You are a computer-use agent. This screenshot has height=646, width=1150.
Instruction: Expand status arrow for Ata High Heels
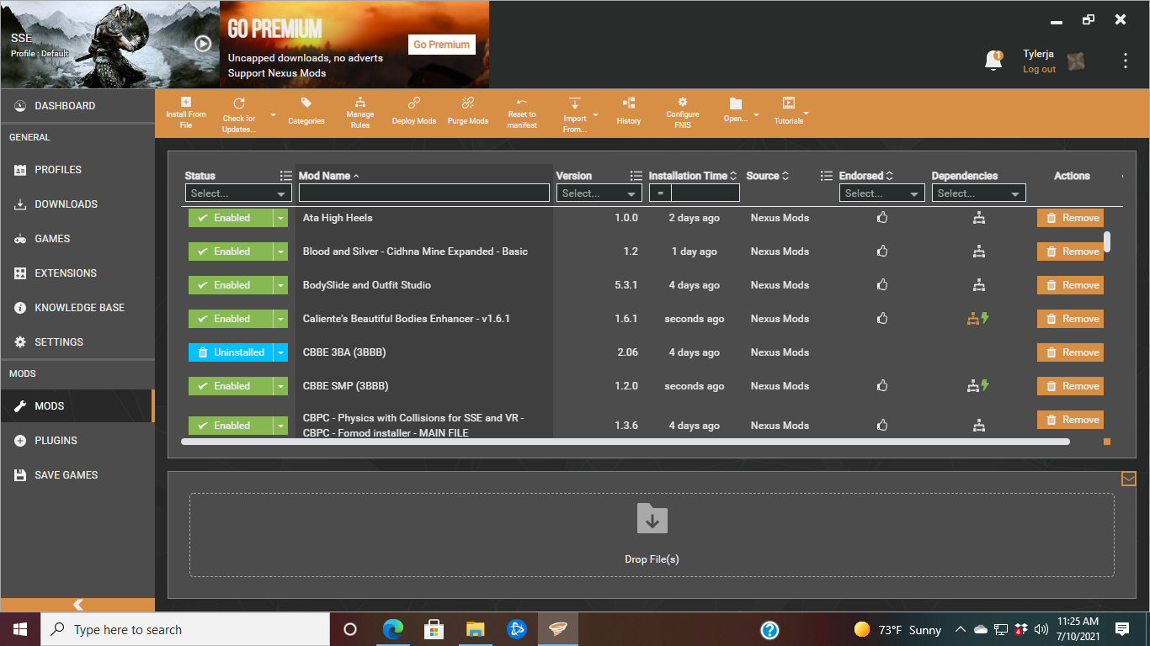tap(280, 218)
